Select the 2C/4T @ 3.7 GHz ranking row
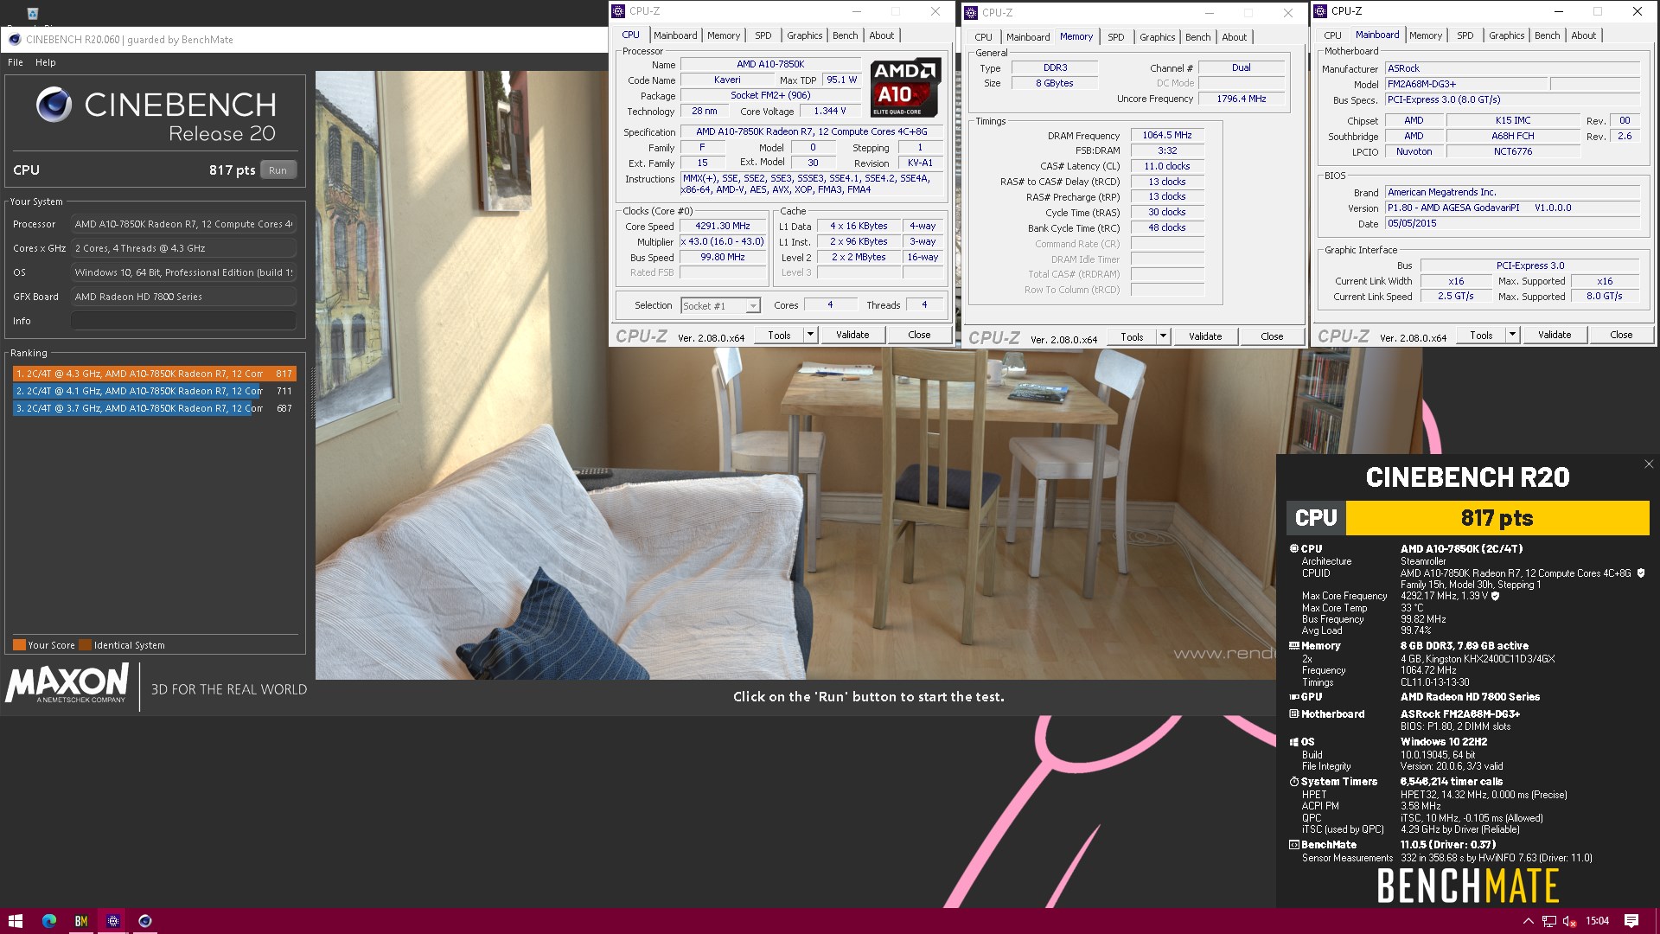Image resolution: width=1660 pixels, height=934 pixels. (154, 408)
